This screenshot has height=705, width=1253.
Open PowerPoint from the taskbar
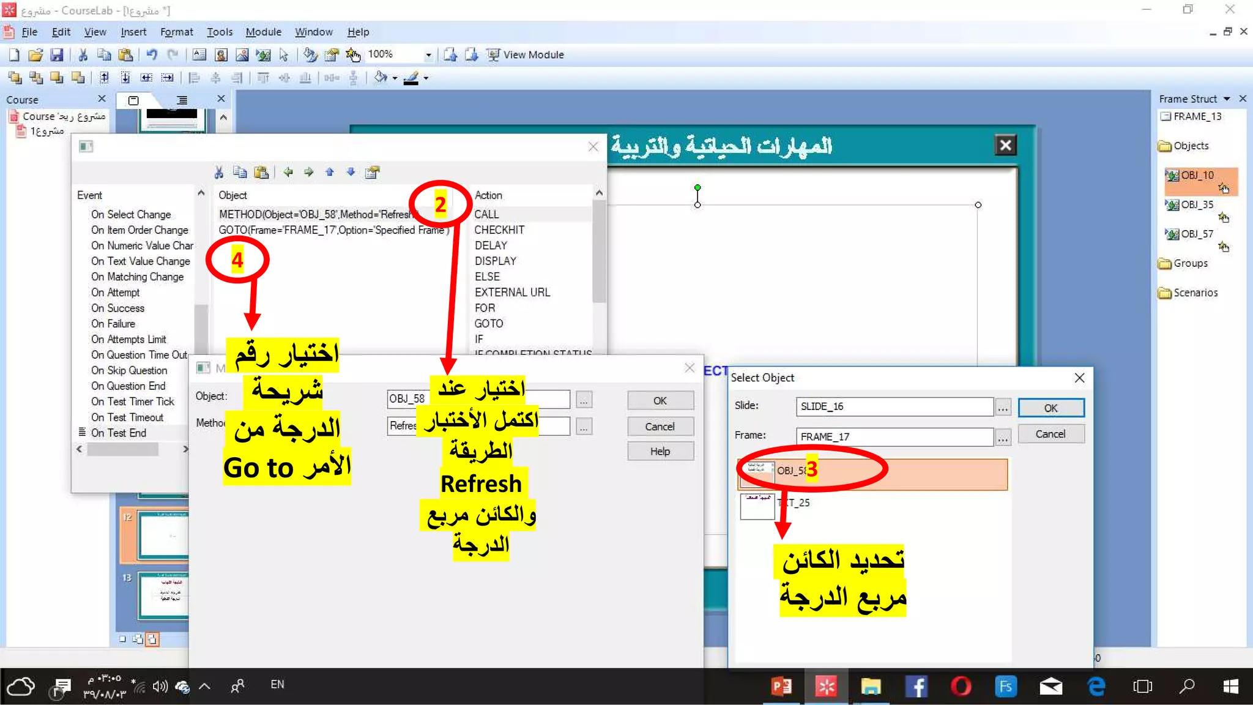click(781, 687)
